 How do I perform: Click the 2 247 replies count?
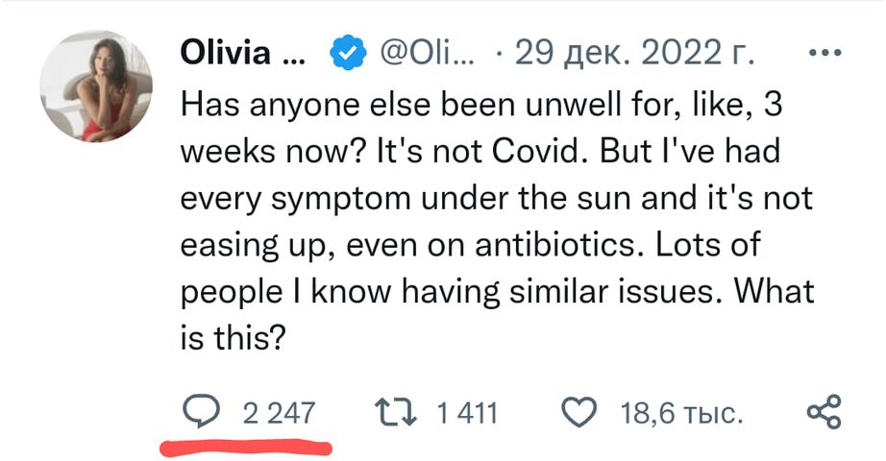(279, 414)
